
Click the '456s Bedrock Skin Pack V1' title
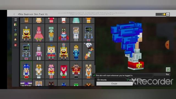(x=33, y=14)
